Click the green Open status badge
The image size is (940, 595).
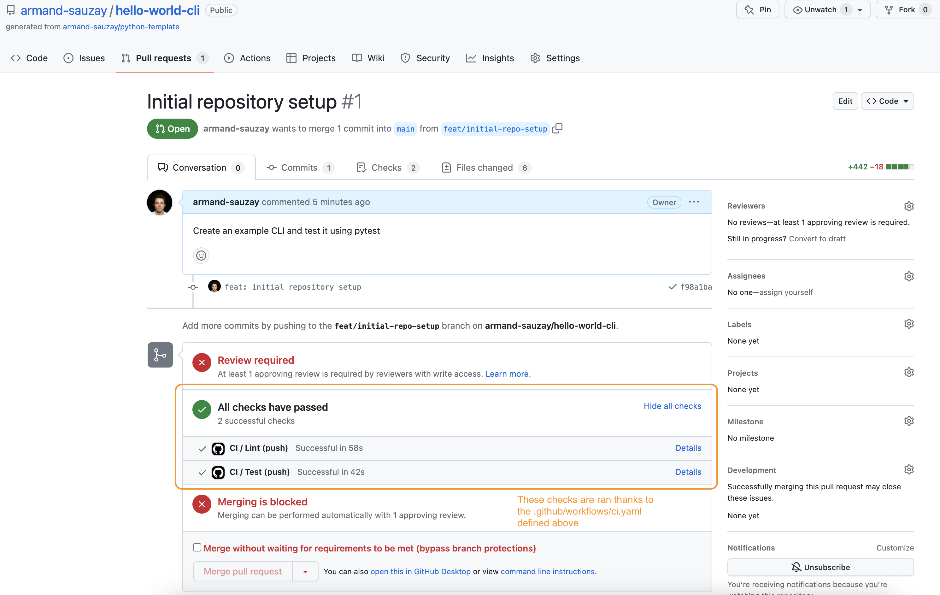[x=172, y=128]
